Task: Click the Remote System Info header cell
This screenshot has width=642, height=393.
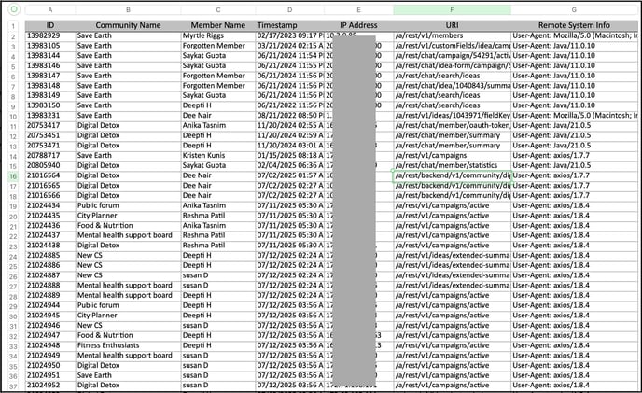Action: 574,25
